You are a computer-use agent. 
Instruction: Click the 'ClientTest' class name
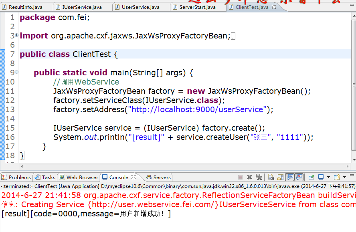coord(91,54)
